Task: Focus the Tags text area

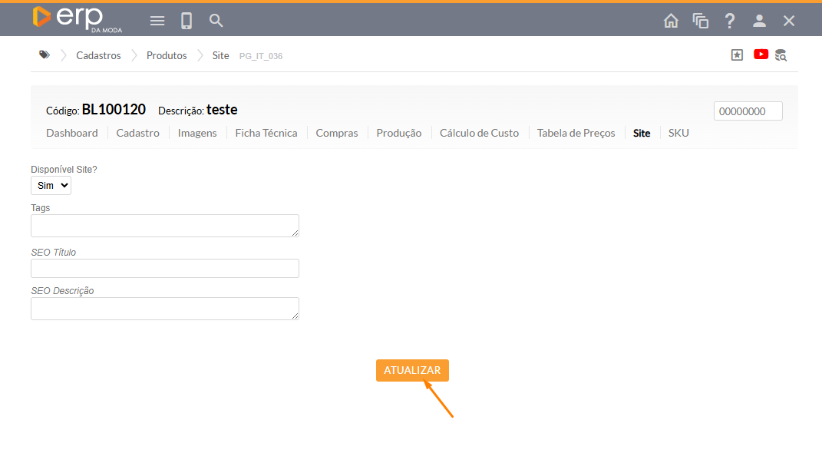Action: pos(164,226)
